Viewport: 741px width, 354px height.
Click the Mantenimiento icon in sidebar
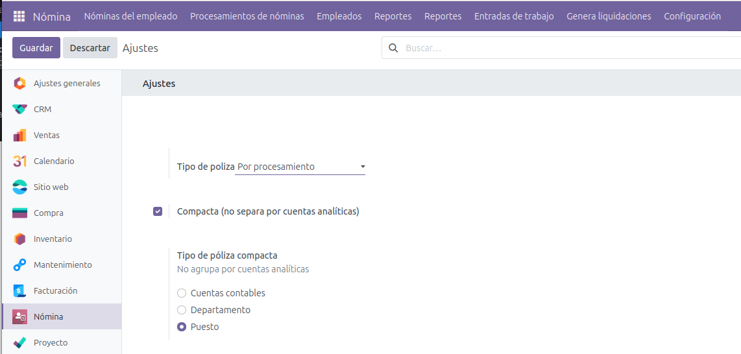point(20,265)
